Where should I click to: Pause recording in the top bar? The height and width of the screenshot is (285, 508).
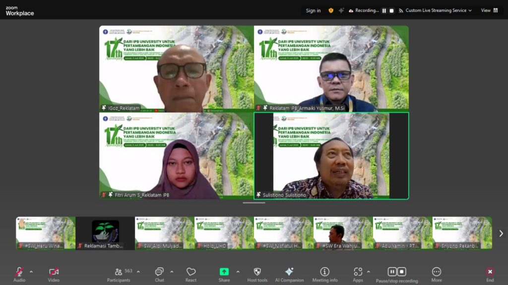pyautogui.click(x=384, y=10)
